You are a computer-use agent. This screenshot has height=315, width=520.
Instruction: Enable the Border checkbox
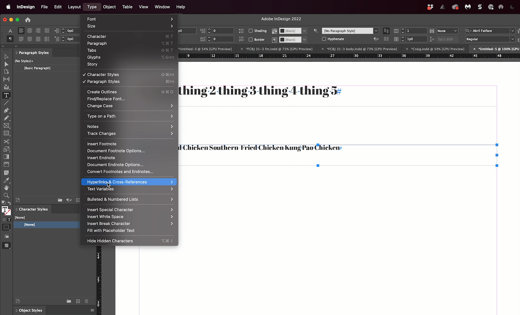coord(251,39)
